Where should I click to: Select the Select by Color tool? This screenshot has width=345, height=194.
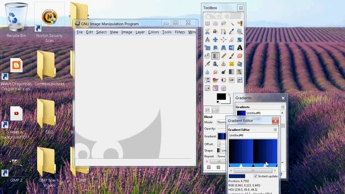click(x=239, y=24)
